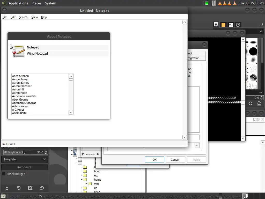Open the Places menu in top panel

pos(36,3)
